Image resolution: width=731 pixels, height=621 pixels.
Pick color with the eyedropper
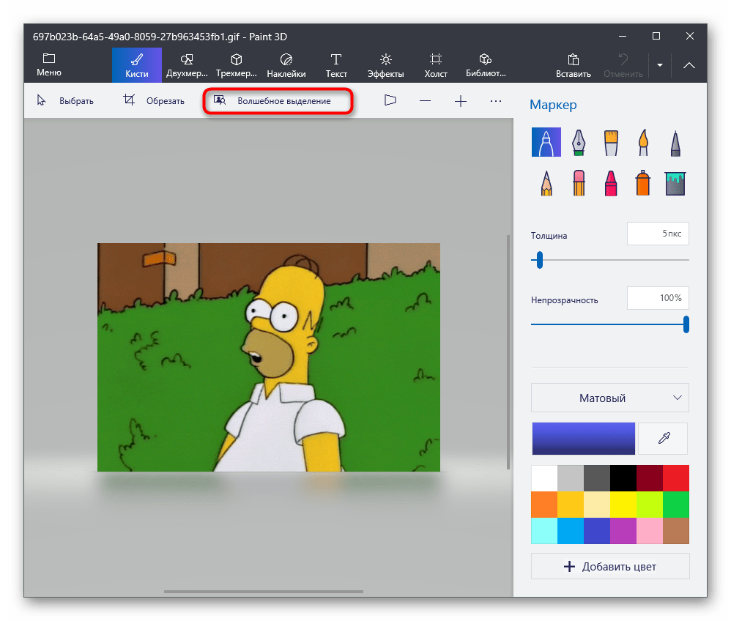pos(663,438)
